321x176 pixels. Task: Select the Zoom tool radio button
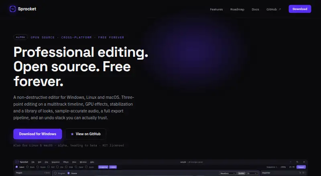point(86,167)
